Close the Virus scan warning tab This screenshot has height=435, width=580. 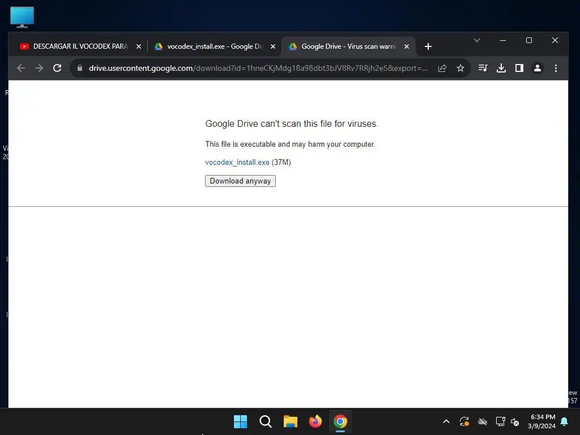407,46
